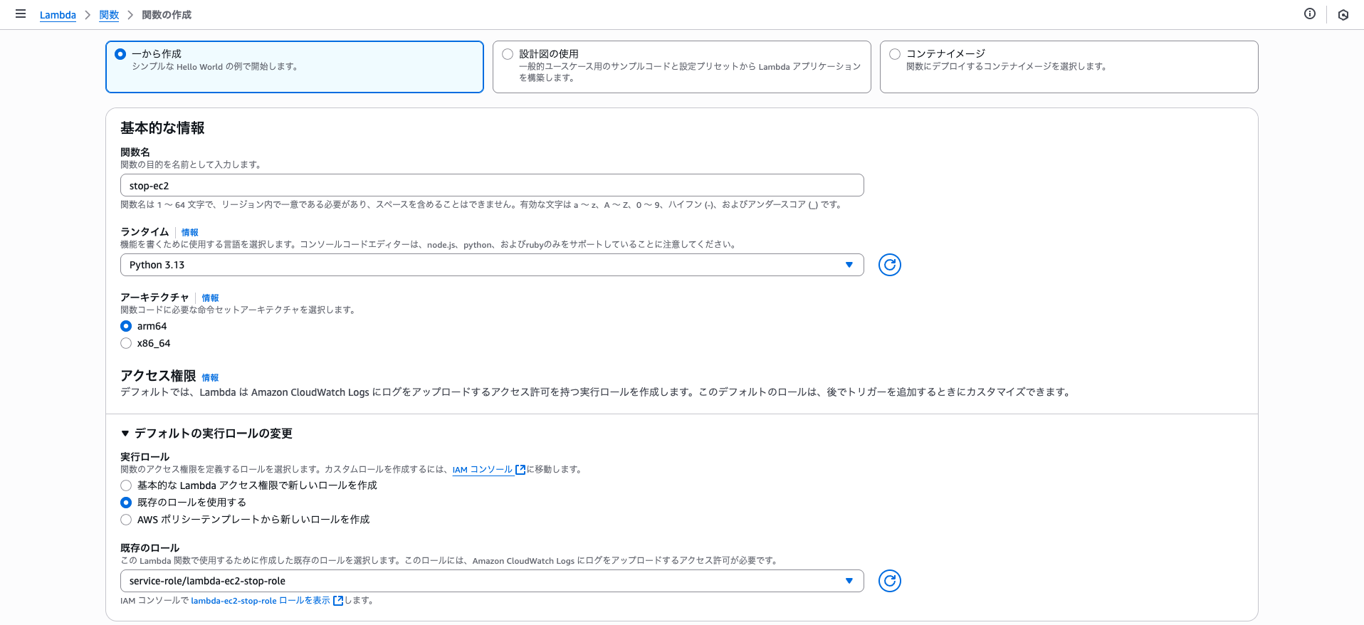The width and height of the screenshot is (1364, 625).
Task: Click external link icon beside IAM コンソール
Action: point(520,470)
